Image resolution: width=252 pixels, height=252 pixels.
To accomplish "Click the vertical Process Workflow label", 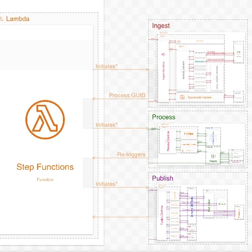I will tap(168, 141).
